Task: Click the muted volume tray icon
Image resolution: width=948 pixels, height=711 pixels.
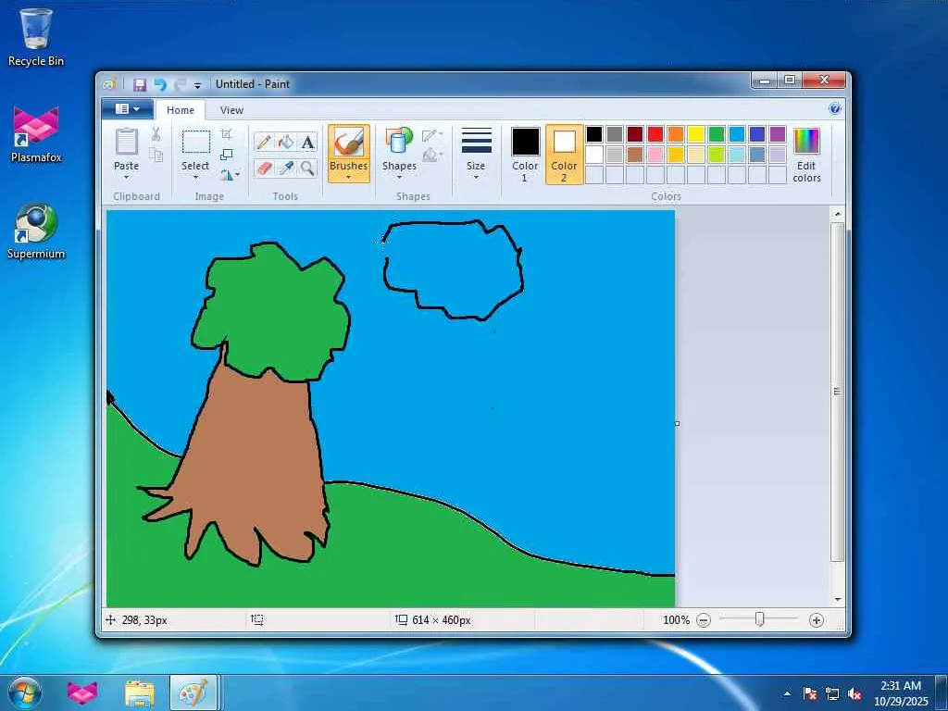Action: tap(854, 694)
